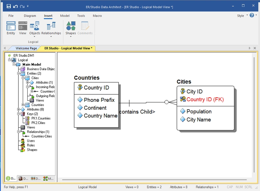Close the active document tab

pyautogui.click(x=255, y=48)
